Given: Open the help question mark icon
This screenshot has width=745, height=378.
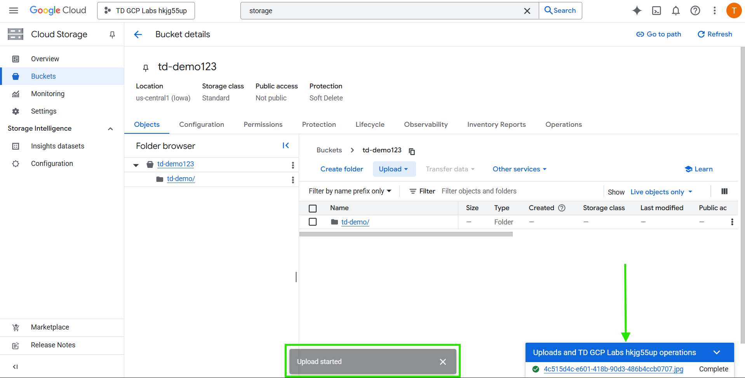Looking at the screenshot, I should pos(695,10).
